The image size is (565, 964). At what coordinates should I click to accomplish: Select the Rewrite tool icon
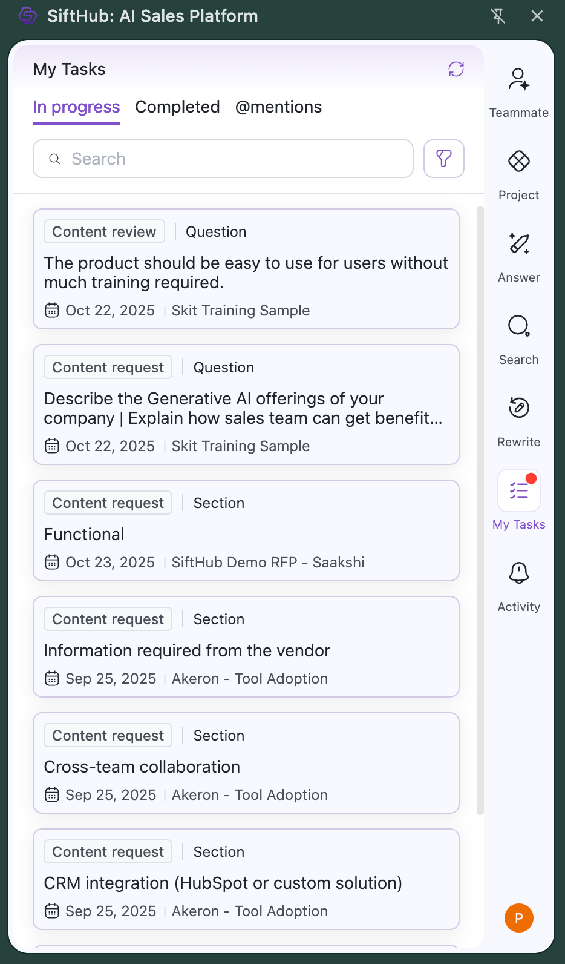click(518, 408)
